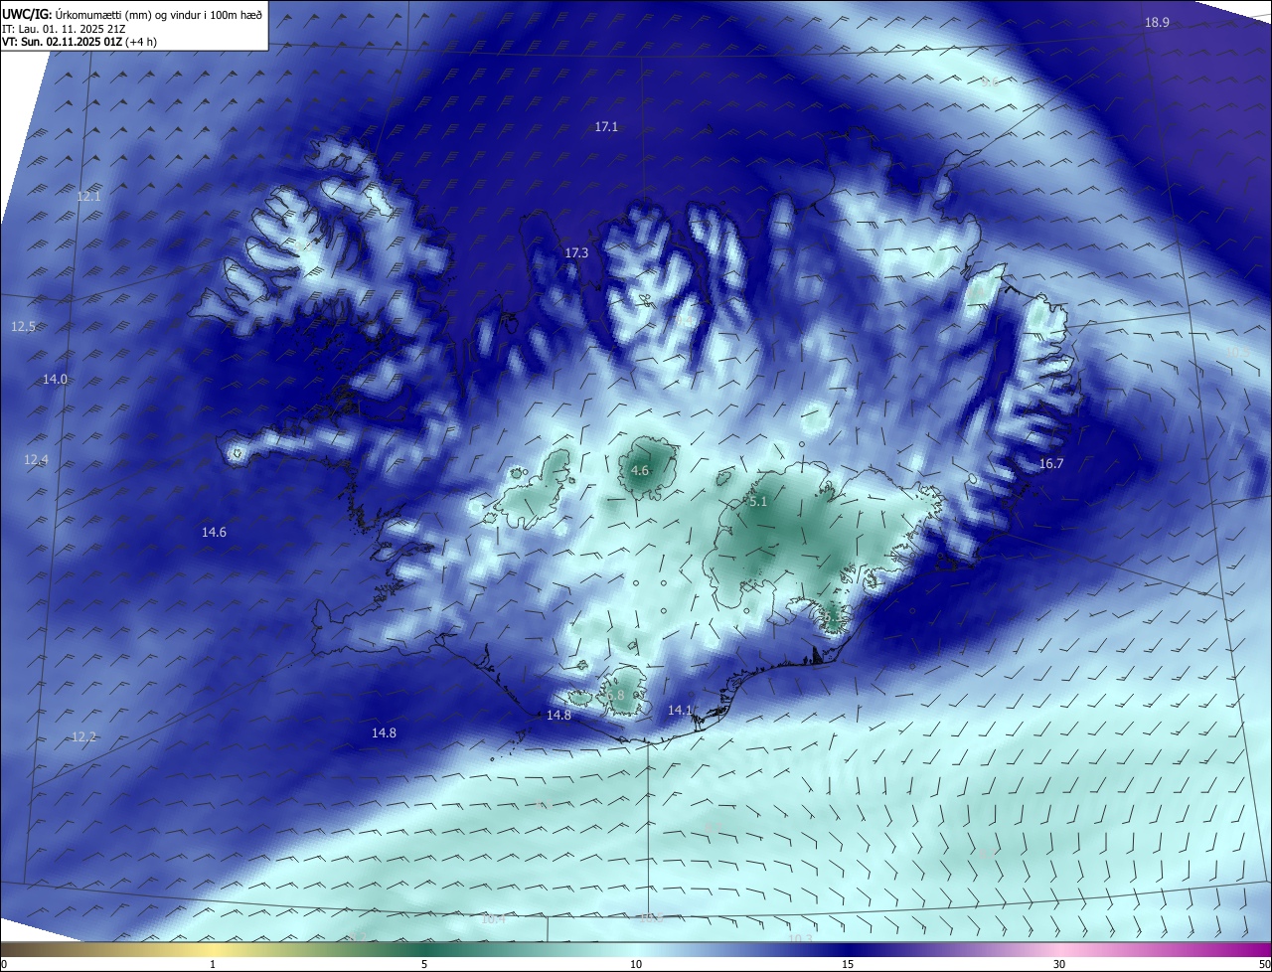Select the 5.1 value on Vatnajökull glacier
Screen dimensions: 1272x972
pos(758,503)
